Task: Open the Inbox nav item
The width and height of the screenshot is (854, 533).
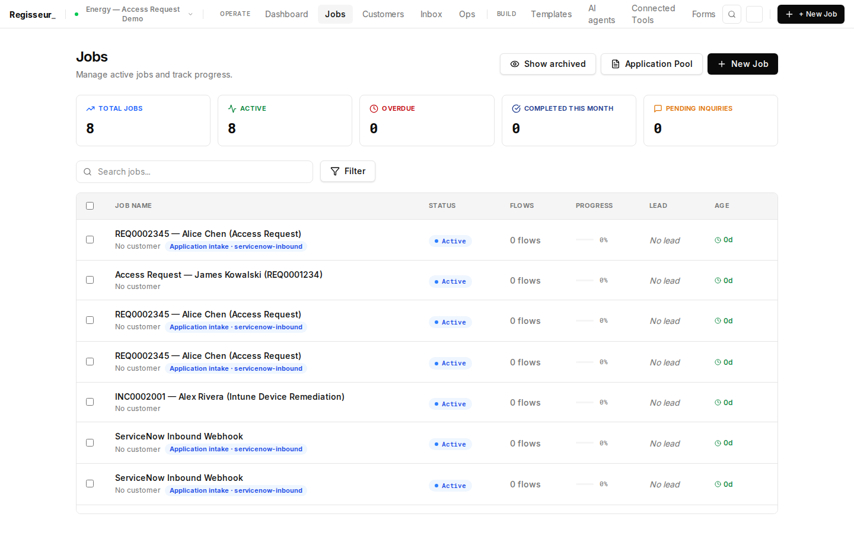Action: point(431,14)
